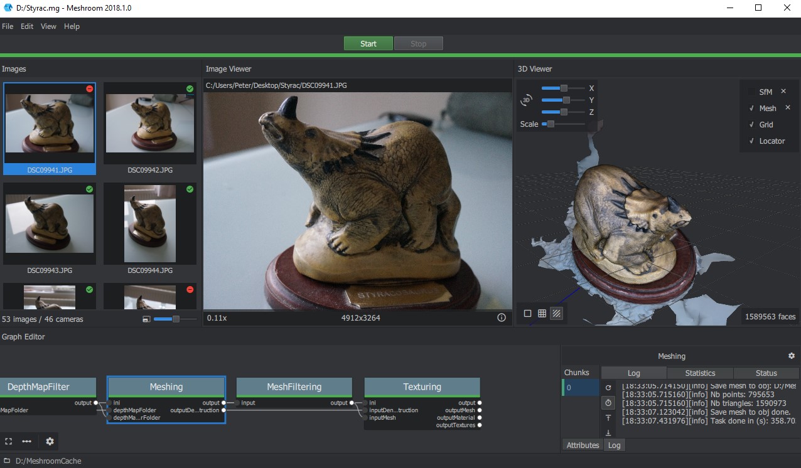
Task: Select the solid render mode icon
Action: [x=527, y=314]
